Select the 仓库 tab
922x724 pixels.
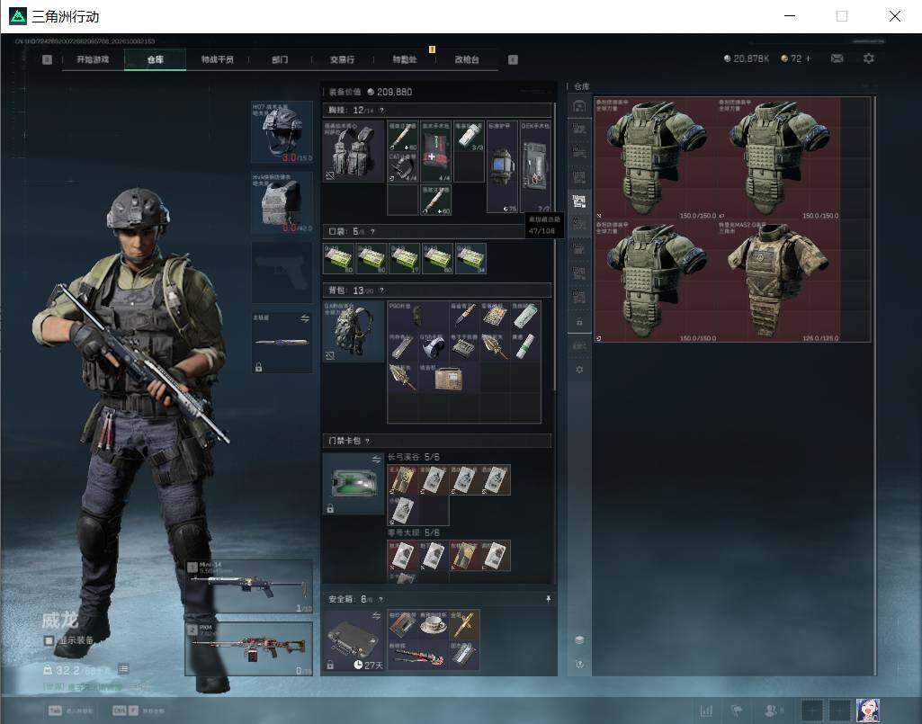point(156,59)
